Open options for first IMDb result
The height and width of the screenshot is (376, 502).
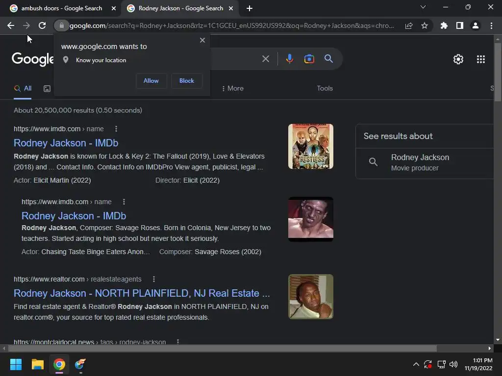coord(116,129)
